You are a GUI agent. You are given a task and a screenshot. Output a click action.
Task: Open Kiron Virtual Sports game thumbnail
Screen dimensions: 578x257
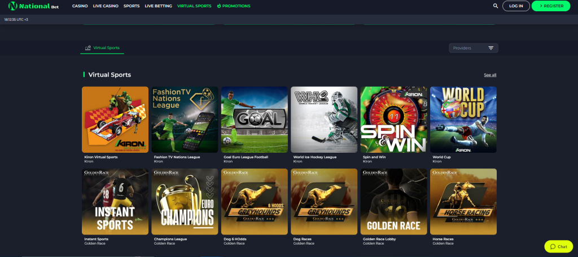115,119
